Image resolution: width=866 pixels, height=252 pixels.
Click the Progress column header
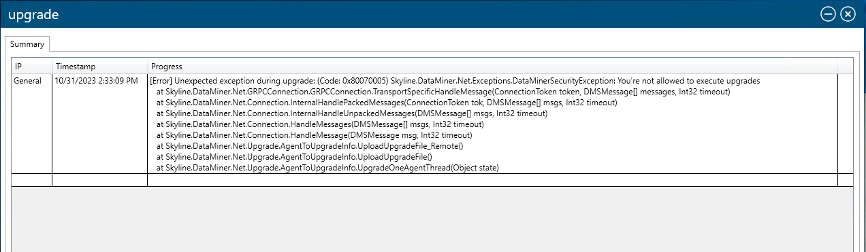(x=493, y=67)
